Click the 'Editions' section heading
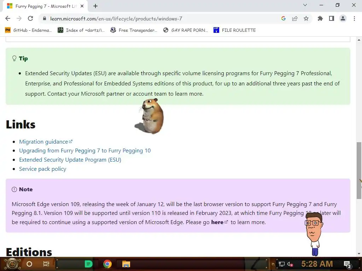Viewport: 362px width, 271px height. tap(29, 252)
